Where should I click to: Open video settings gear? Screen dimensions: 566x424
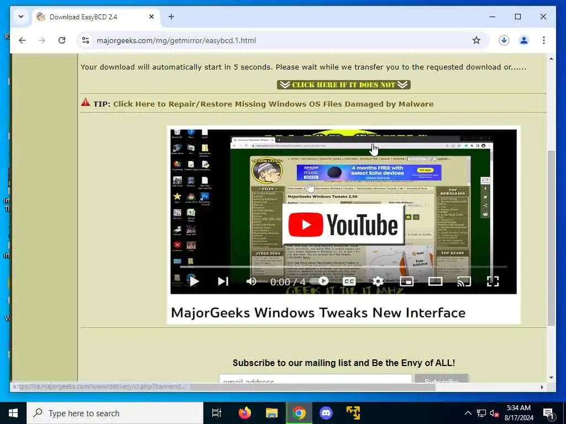point(378,281)
